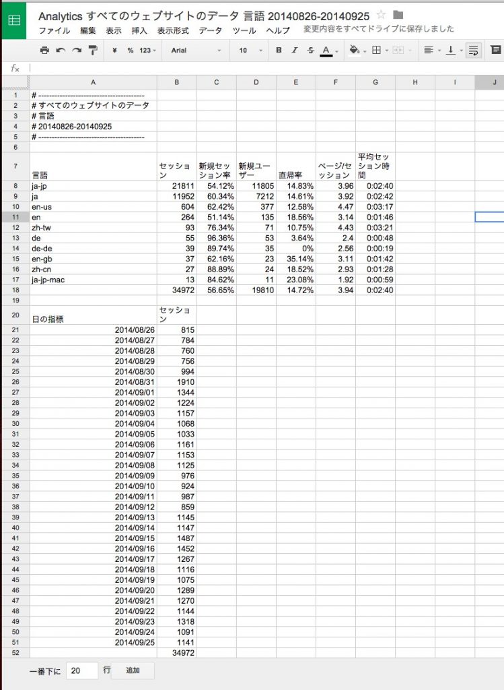The height and width of the screenshot is (690, 504).
Task: Select the paint format tool
Action: click(x=93, y=50)
